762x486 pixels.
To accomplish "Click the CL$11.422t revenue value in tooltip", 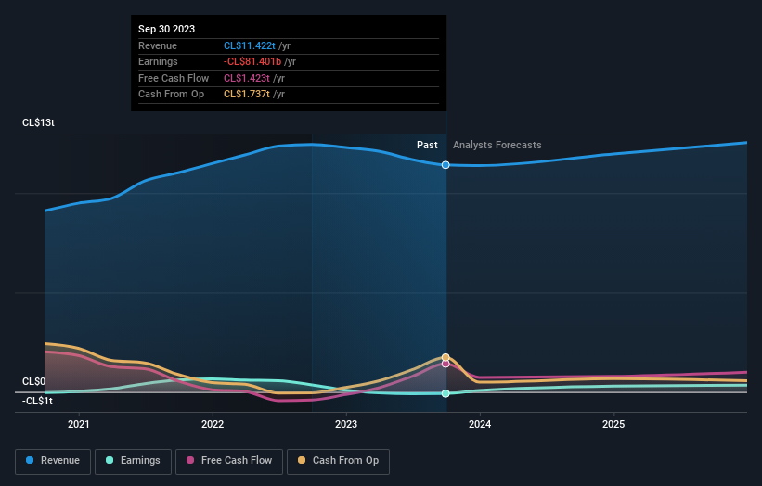I will click(250, 45).
